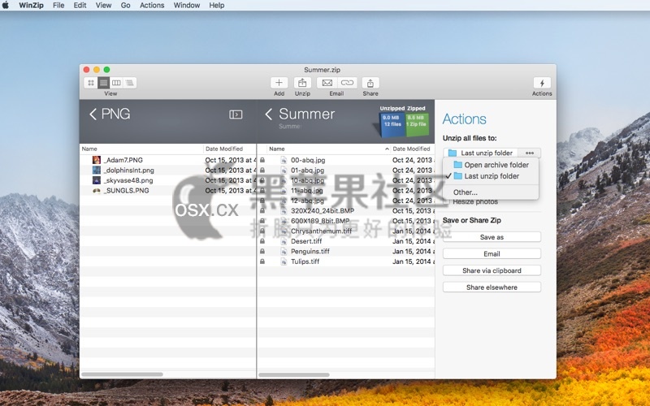Click archive pane horizontal scrollbar
650x406 pixels.
294,374
